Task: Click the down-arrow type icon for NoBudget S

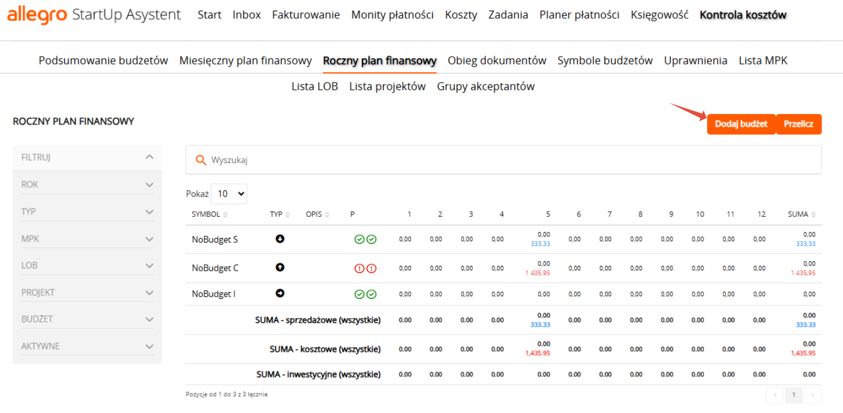Action: pyautogui.click(x=280, y=239)
